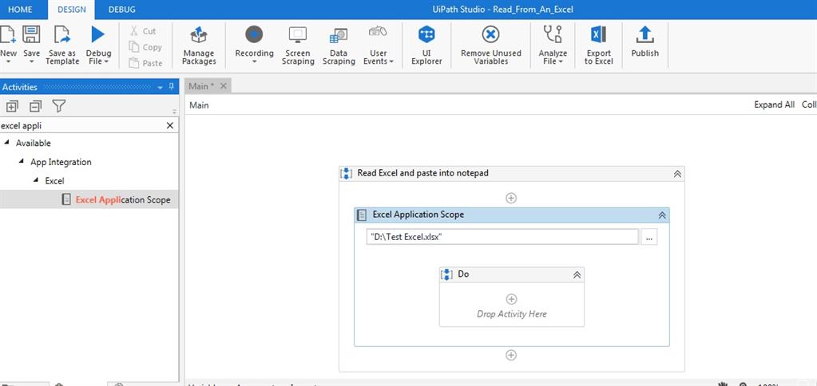Screen dimensions: 817x386
Task: Collapse the Excel tree node
Action: 35,180
